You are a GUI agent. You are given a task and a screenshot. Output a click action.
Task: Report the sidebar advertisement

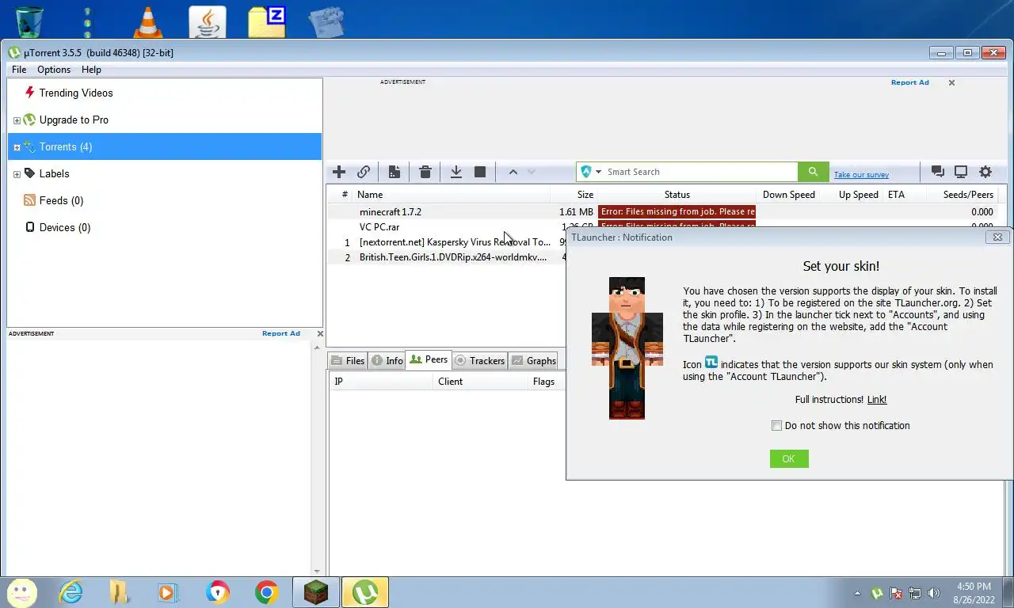tap(281, 333)
